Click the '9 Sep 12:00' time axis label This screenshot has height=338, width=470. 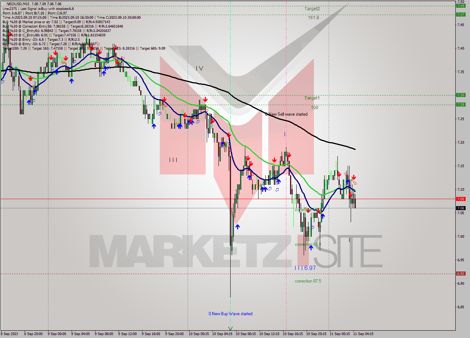click(x=128, y=334)
